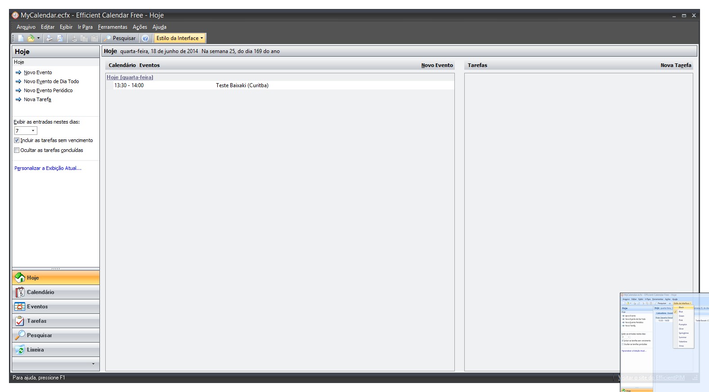Click Nova Tarefa in the sidebar
The image size is (709, 392).
pos(37,99)
